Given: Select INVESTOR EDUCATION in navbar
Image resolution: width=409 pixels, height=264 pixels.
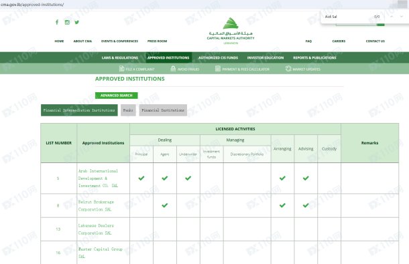Looking at the screenshot, I should tap(266, 57).
